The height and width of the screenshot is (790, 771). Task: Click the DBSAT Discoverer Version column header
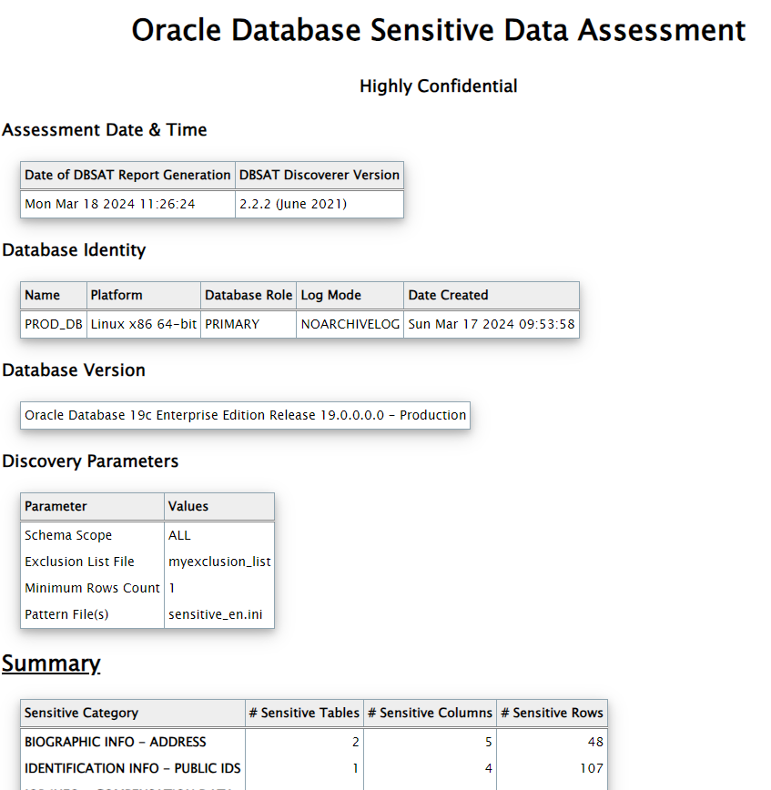pyautogui.click(x=319, y=175)
